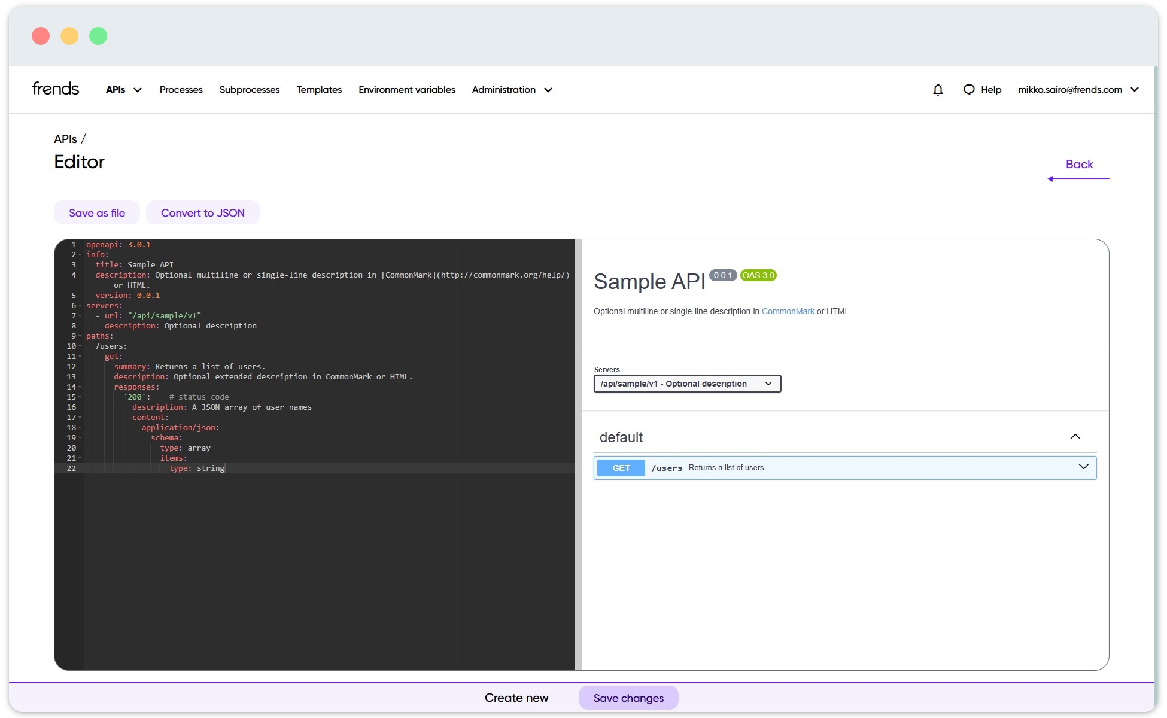1167x718 pixels.
Task: Fold the info block on line 2
Action: point(80,255)
